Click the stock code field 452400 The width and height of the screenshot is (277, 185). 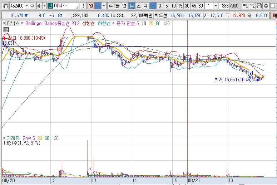tap(17, 6)
